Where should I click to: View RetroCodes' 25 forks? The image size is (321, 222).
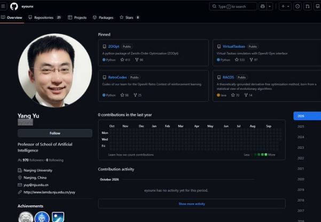point(138,95)
